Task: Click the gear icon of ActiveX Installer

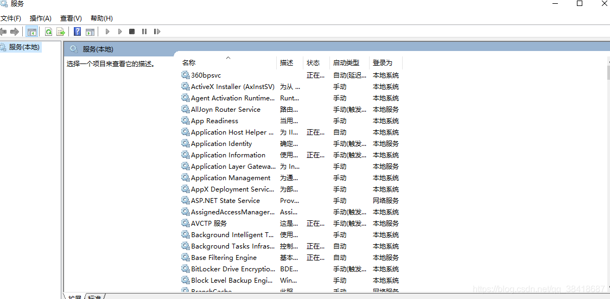Action: click(x=185, y=86)
